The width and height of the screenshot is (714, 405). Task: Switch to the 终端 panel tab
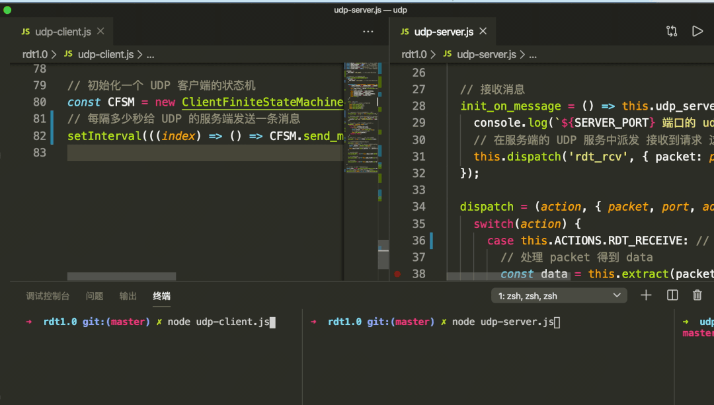point(162,296)
